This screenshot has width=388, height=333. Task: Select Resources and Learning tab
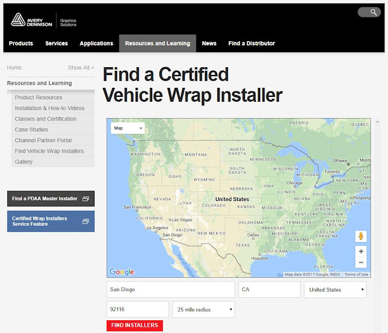click(158, 44)
